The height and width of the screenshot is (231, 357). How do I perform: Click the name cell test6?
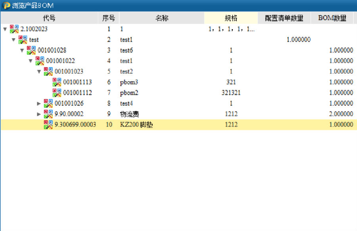[127, 50]
